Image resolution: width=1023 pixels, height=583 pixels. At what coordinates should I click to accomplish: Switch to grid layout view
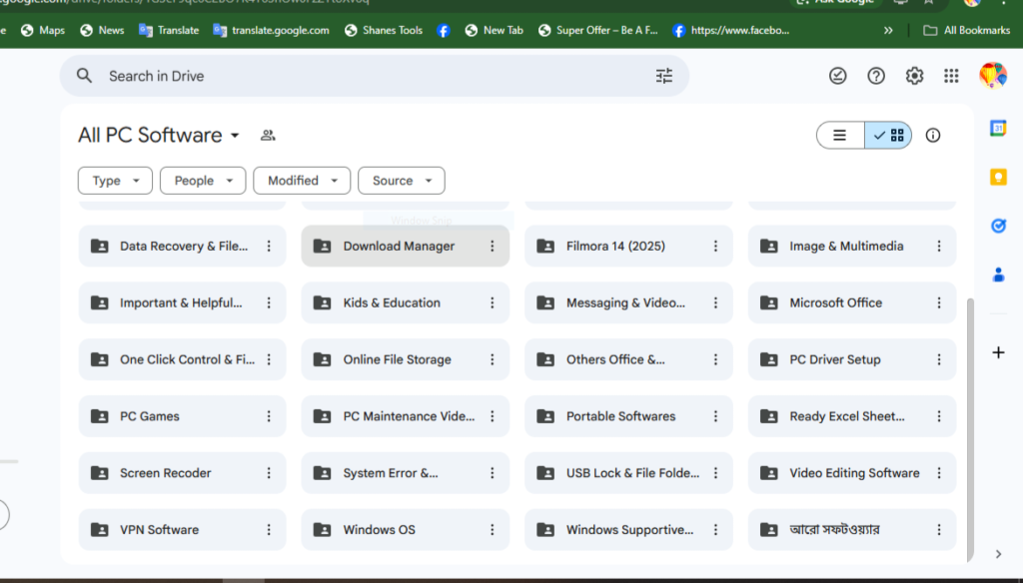(888, 135)
